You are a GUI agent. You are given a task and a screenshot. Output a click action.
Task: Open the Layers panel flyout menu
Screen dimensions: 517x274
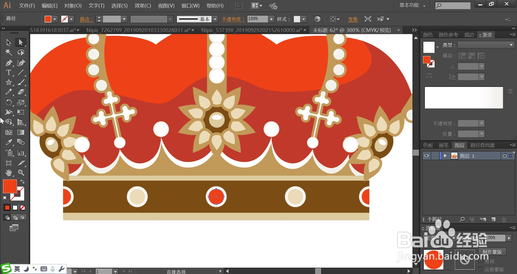tap(512, 145)
